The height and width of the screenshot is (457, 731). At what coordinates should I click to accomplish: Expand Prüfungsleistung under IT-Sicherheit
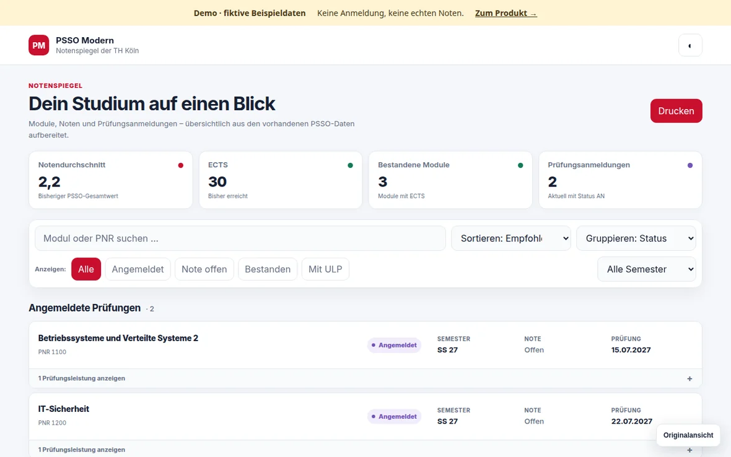(365, 450)
